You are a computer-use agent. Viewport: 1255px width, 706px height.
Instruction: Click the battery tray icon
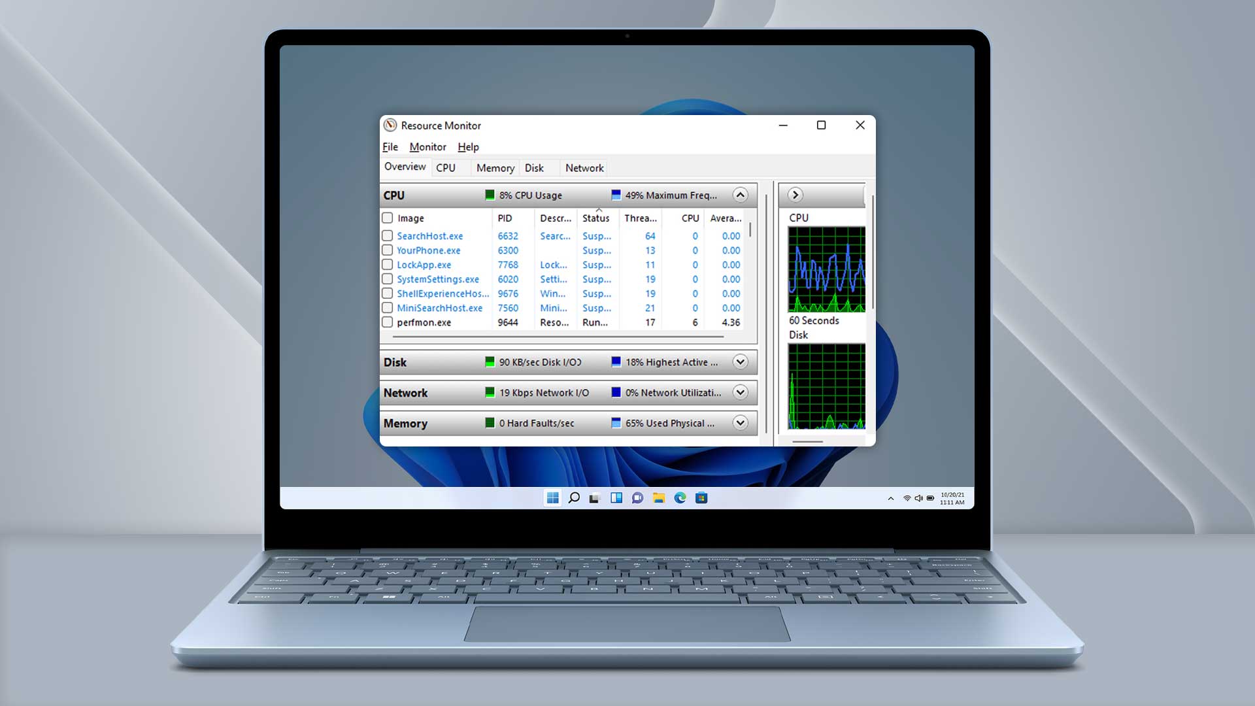pyautogui.click(x=930, y=498)
